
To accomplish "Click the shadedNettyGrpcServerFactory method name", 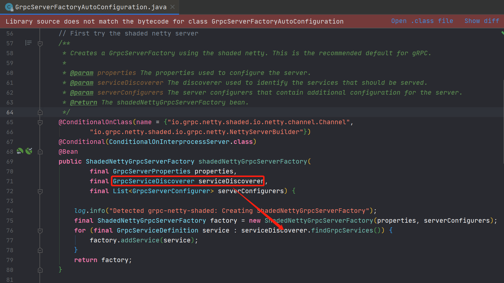I will click(253, 162).
